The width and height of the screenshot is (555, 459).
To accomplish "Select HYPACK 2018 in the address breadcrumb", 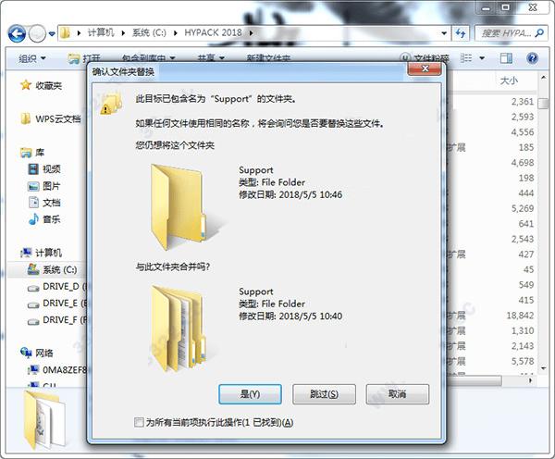I will click(x=213, y=33).
